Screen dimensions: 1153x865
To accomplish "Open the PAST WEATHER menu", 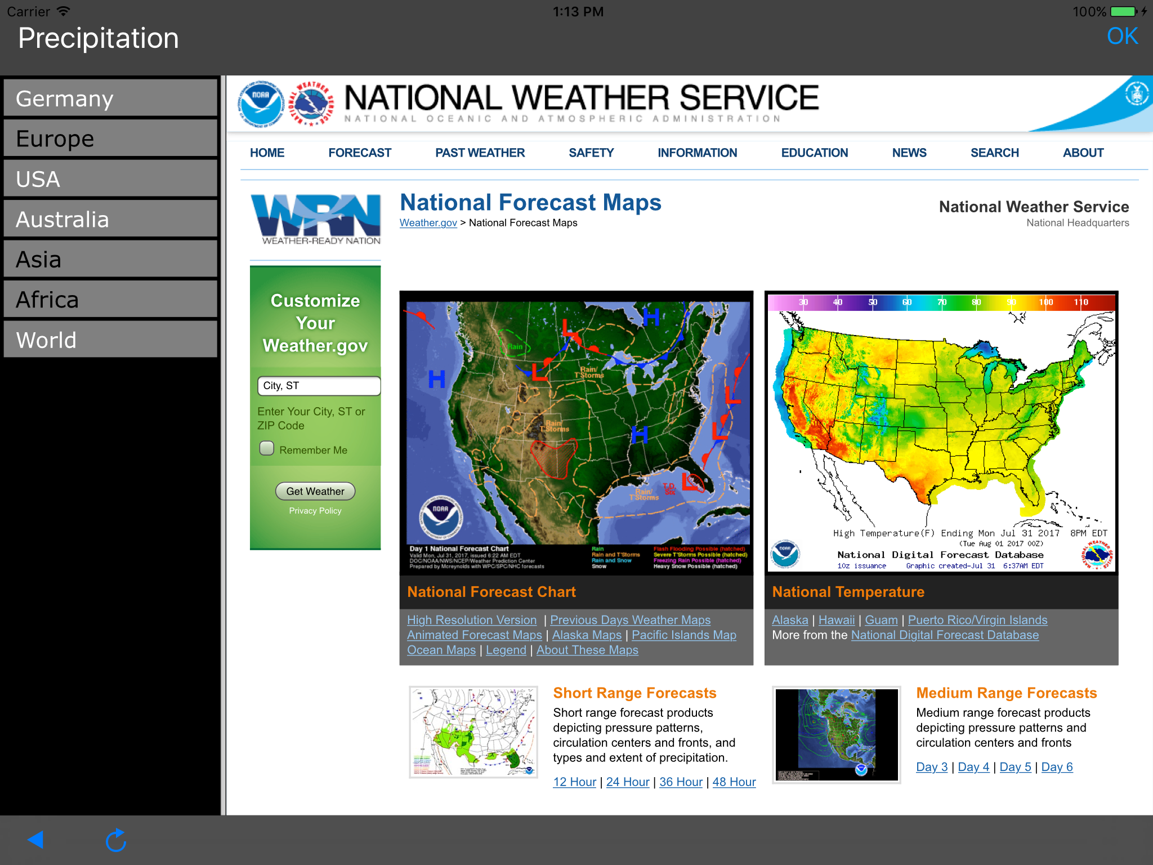I will pyautogui.click(x=480, y=153).
